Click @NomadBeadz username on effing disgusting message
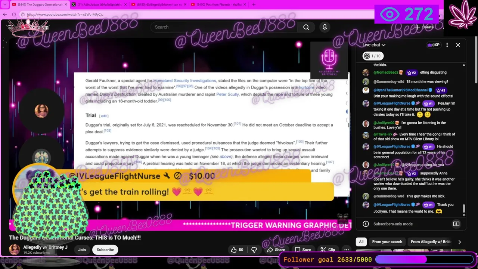Viewport: 478px width, 269px height. click(386, 72)
